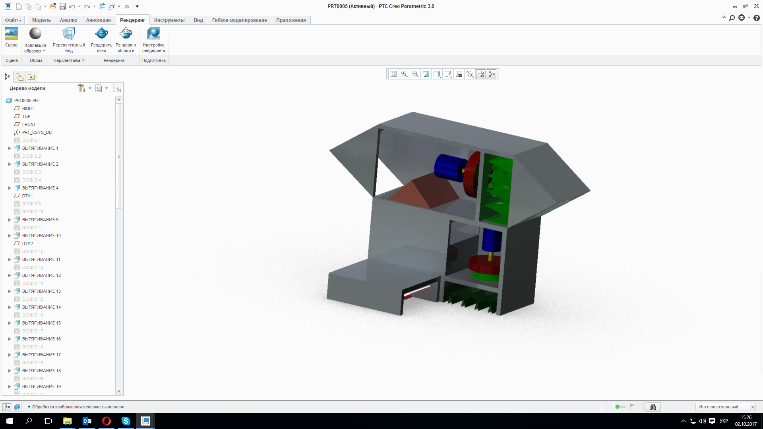Toggle annotation display in view toolbar
Viewport: 763px width, 429px height.
(x=481, y=74)
